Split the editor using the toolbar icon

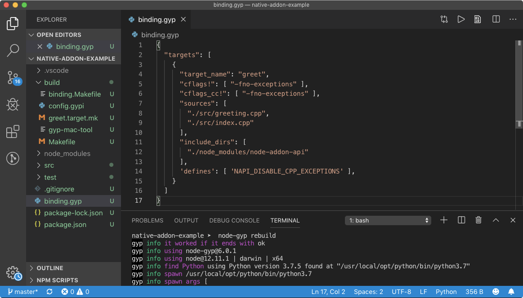coord(495,19)
